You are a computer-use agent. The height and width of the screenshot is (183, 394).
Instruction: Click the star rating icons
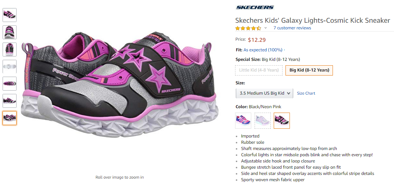click(x=248, y=28)
